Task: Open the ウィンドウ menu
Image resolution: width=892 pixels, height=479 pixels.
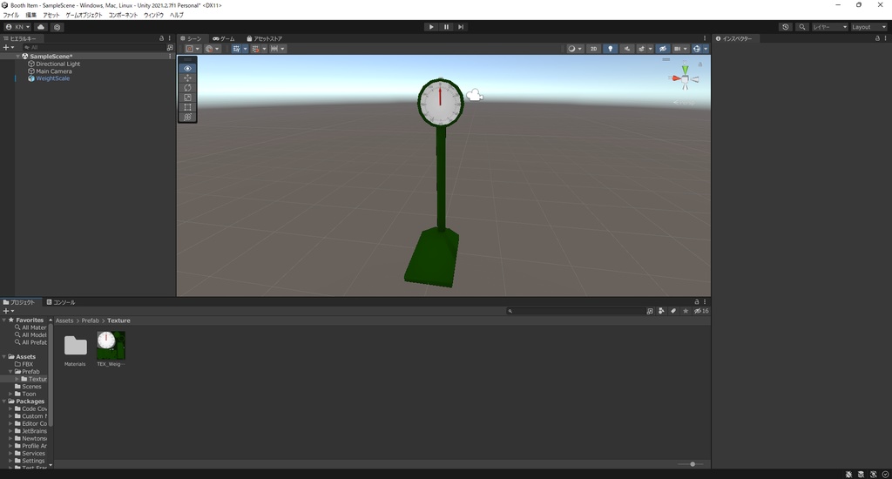Action: click(x=153, y=15)
